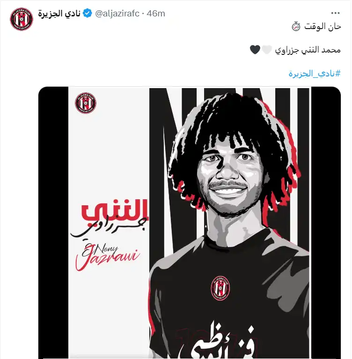Click the Neny Jazrawi signature text
The image size is (352, 359).
coord(108,257)
